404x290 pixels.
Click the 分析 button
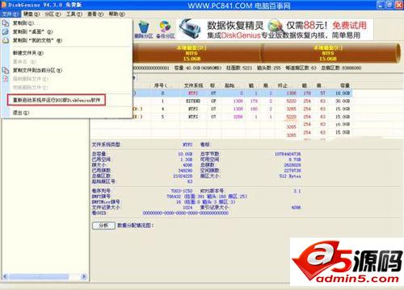103,226
